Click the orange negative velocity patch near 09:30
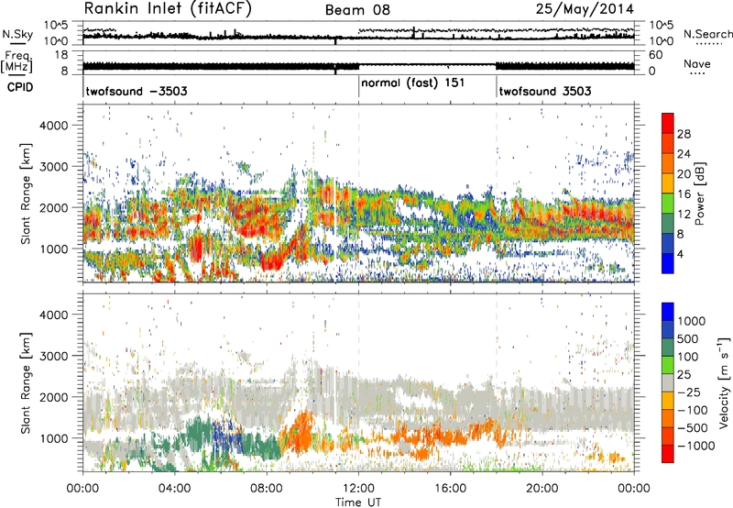The image size is (733, 508). 300,433
